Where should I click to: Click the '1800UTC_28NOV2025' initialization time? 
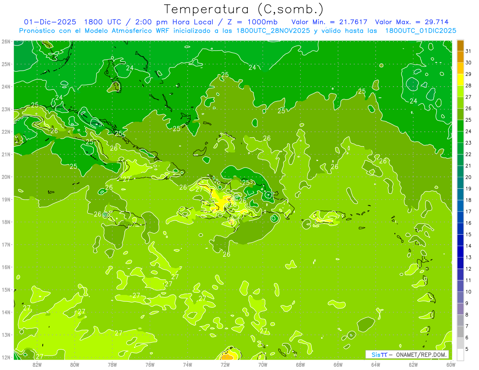point(273,31)
